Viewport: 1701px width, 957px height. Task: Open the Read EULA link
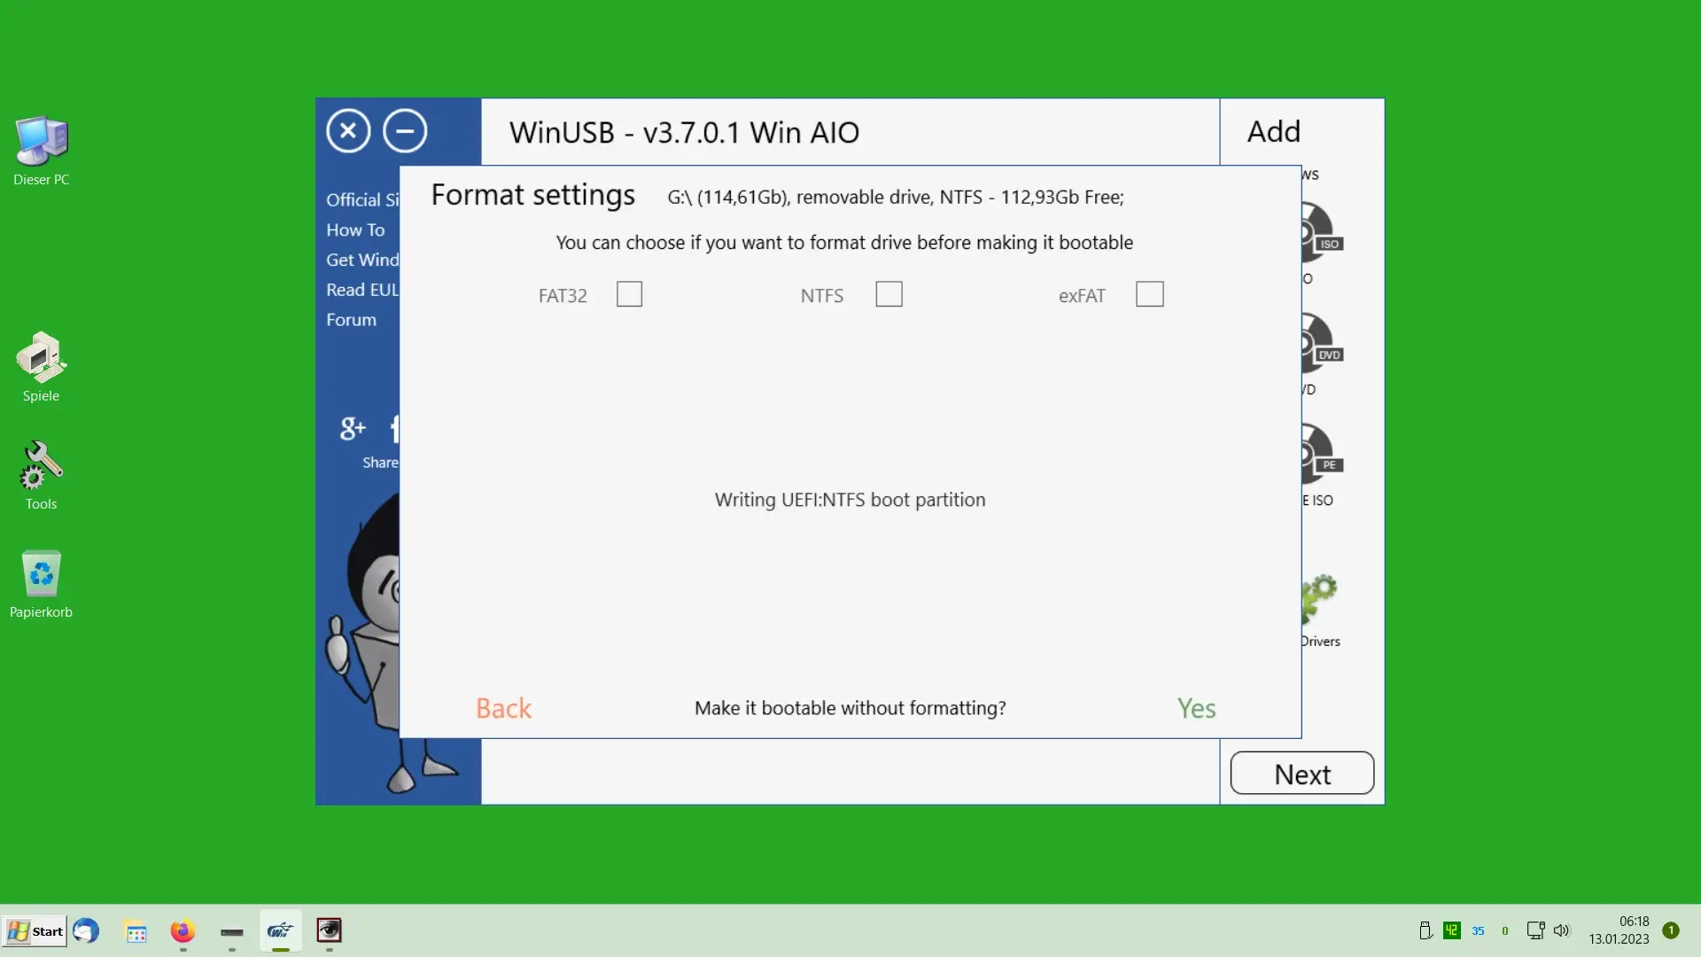[362, 291]
